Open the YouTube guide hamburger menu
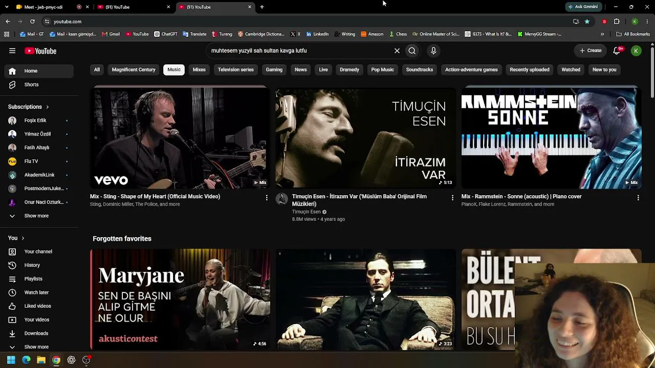Image resolution: width=655 pixels, height=368 pixels. [x=12, y=51]
